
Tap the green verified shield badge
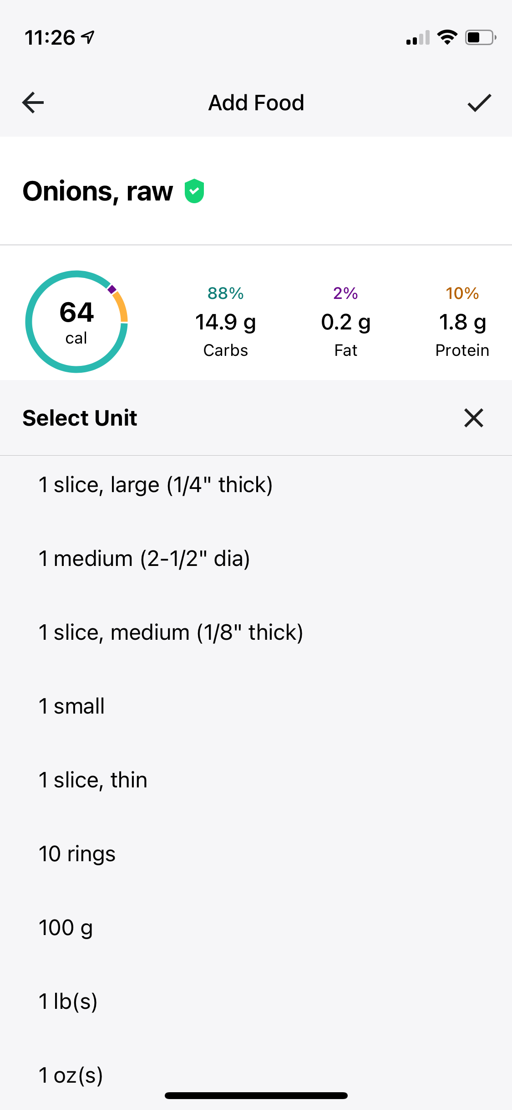tap(194, 191)
